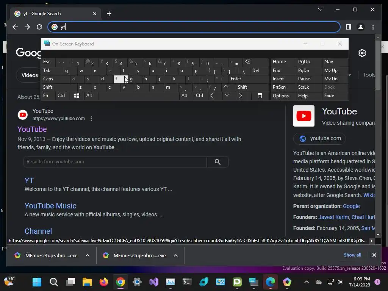Toggle left Ctrl key on On-Screen Keyboard
Screen dimensions: 388x291
(63, 96)
